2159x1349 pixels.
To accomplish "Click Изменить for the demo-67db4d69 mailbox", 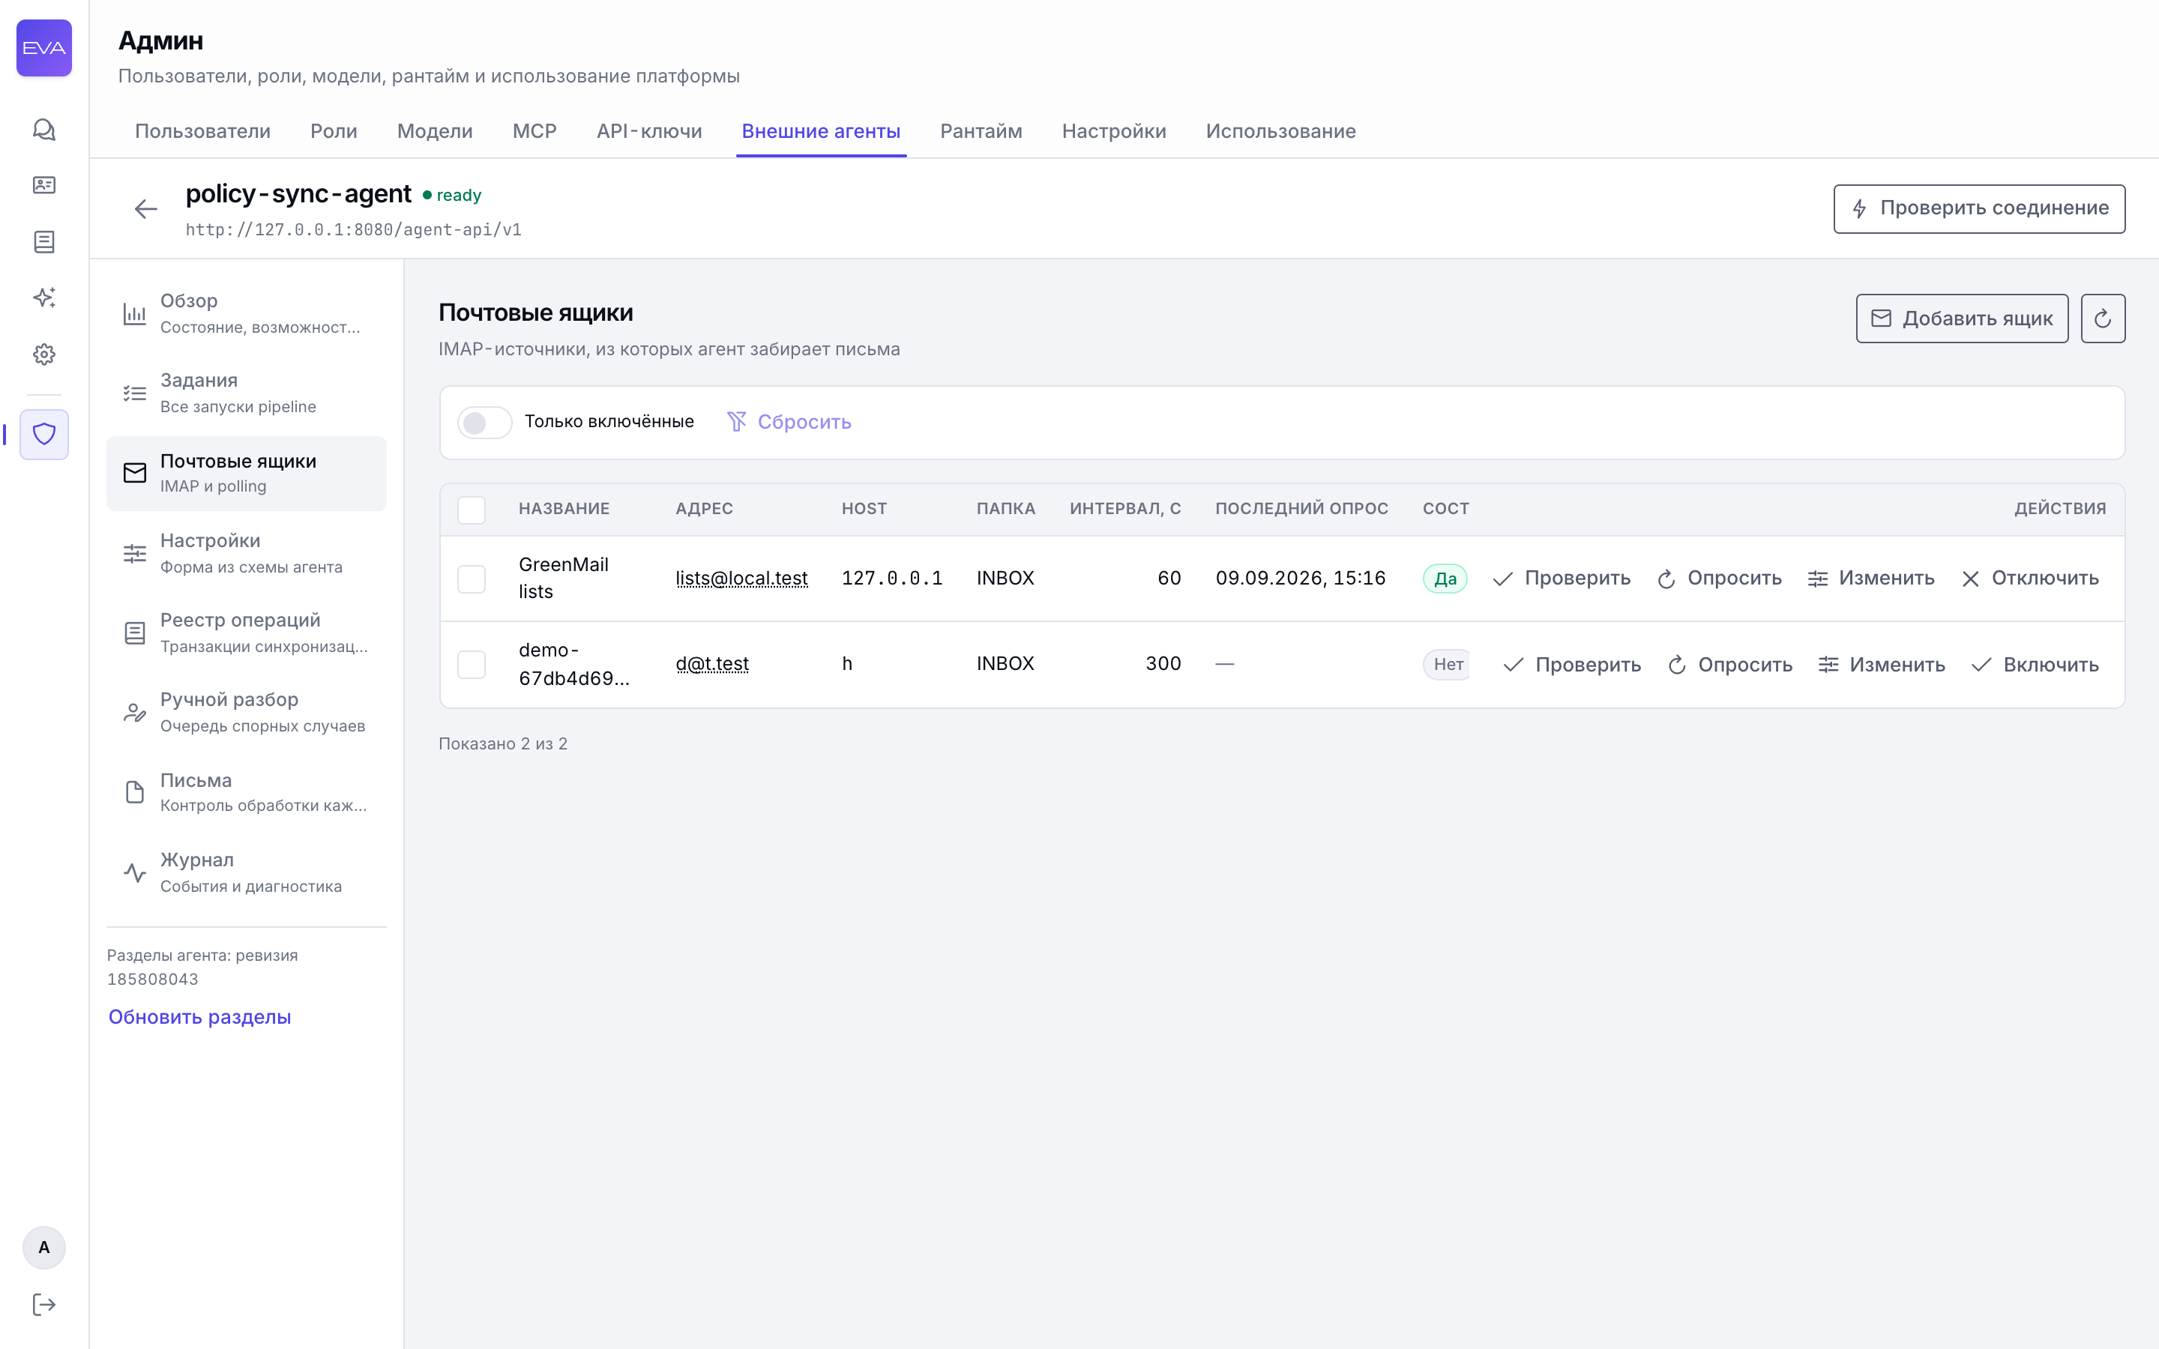I will point(1882,665).
